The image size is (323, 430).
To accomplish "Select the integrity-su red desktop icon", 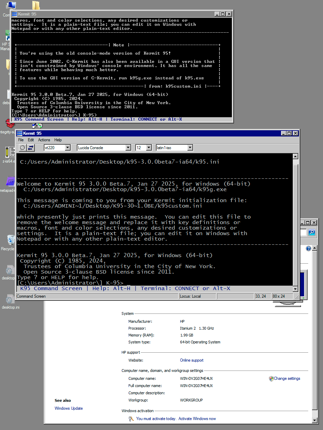I will (x=10, y=123).
